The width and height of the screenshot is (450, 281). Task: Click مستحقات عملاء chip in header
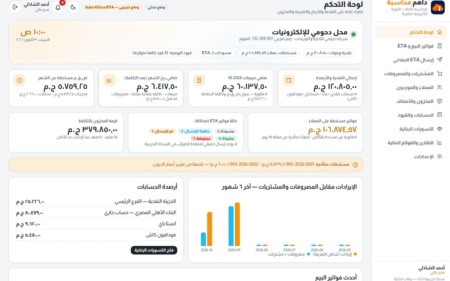269,53
